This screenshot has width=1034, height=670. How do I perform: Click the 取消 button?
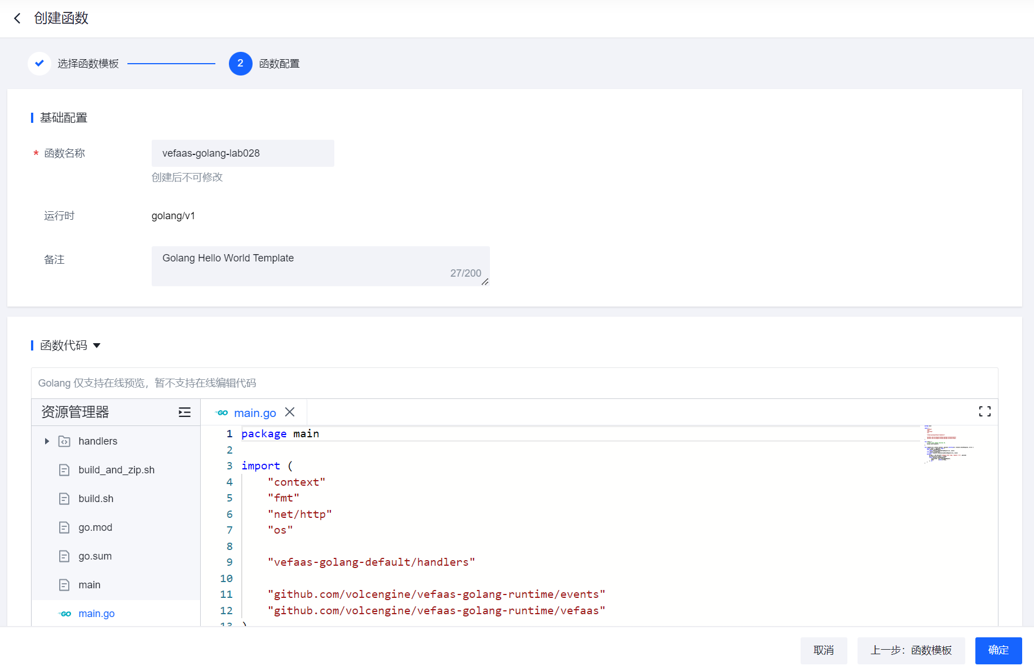click(823, 650)
